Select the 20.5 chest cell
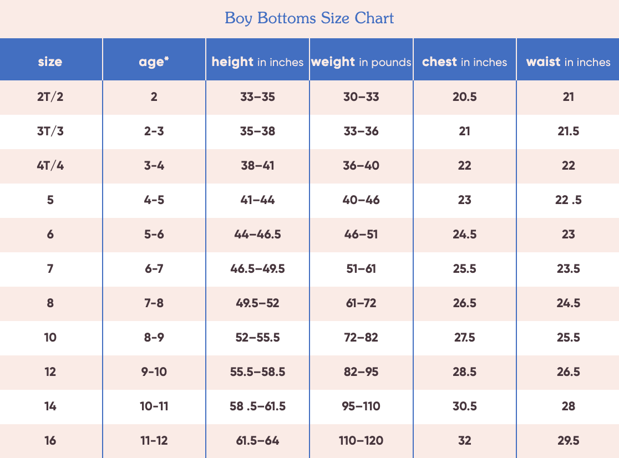Viewport: 619px width, 458px height. 465,96
